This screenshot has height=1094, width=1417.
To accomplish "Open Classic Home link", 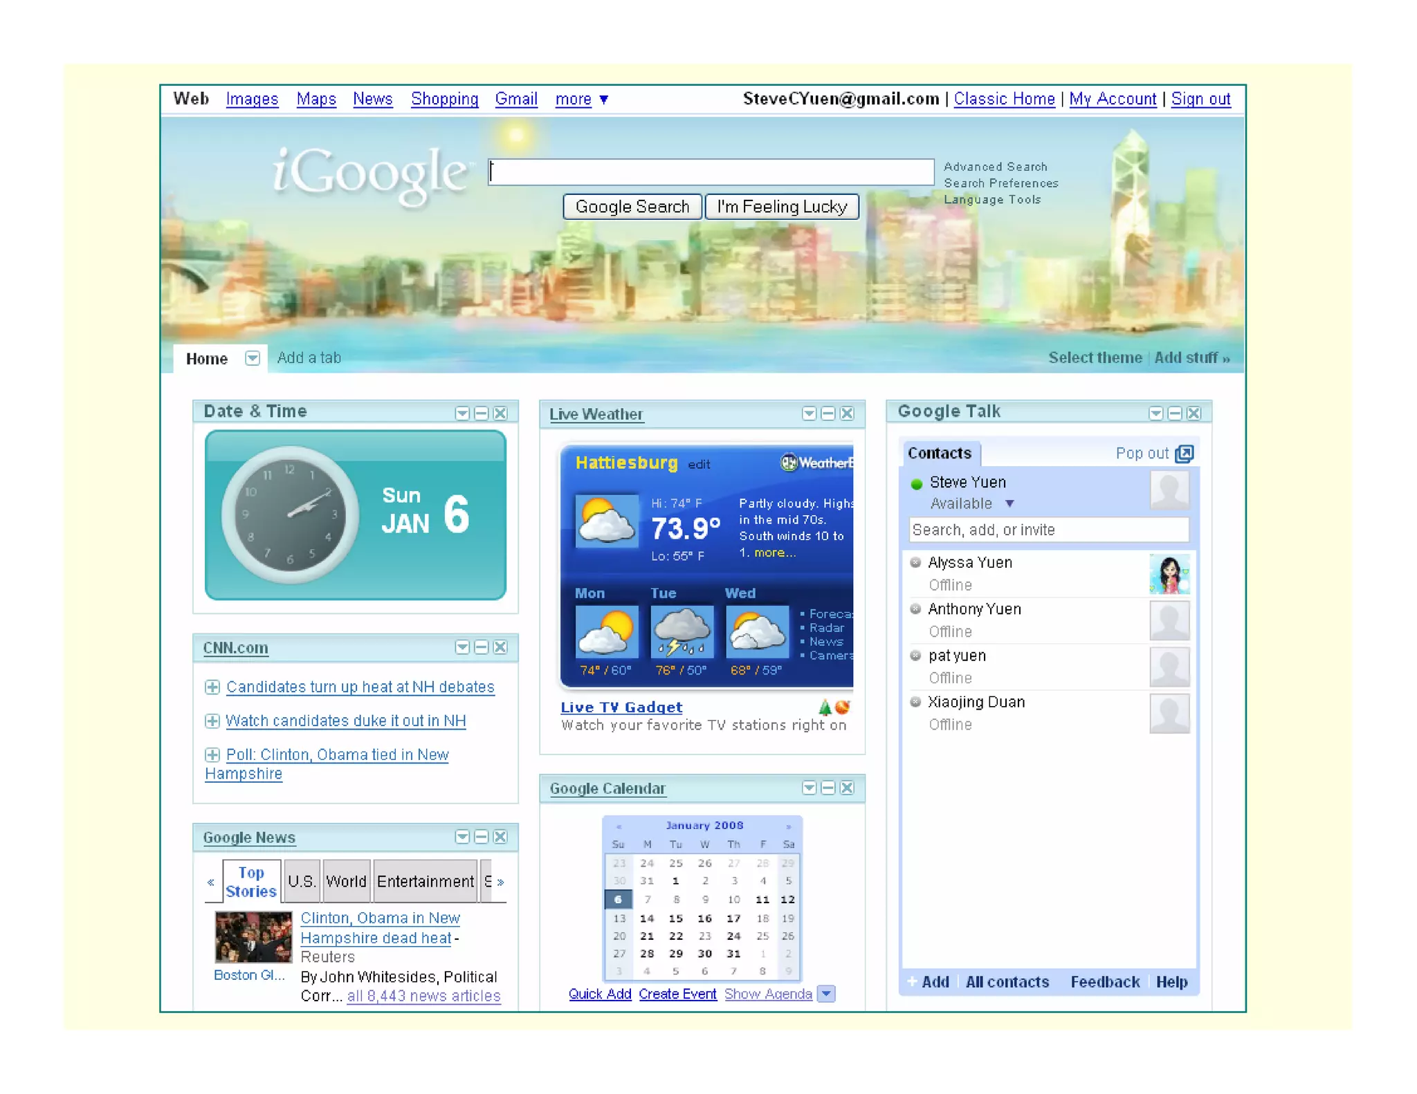I will 1004,100.
